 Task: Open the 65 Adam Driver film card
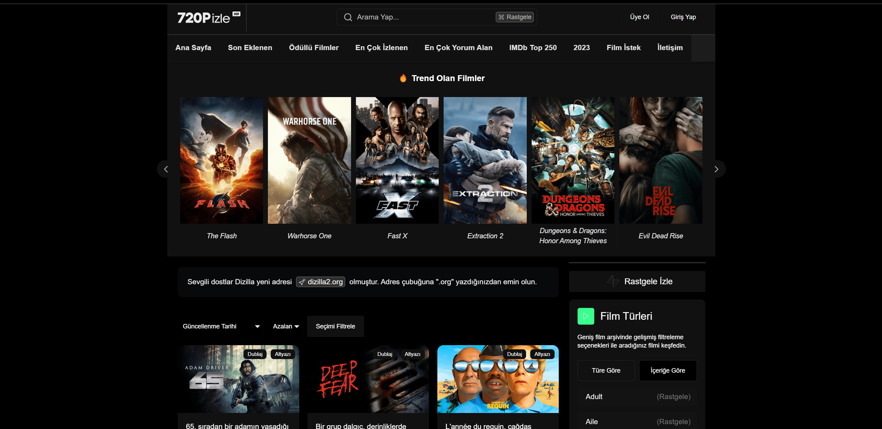click(238, 379)
